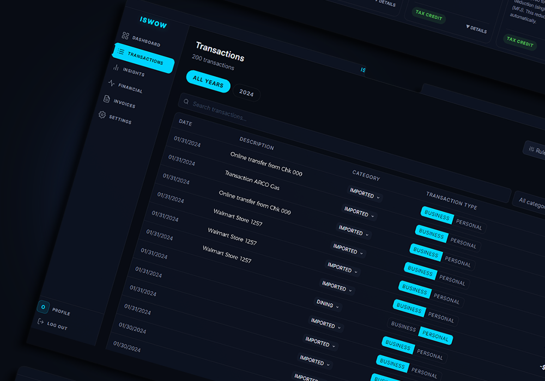Click the Transaction Type column header
Image resolution: width=545 pixels, height=381 pixels.
(451, 200)
